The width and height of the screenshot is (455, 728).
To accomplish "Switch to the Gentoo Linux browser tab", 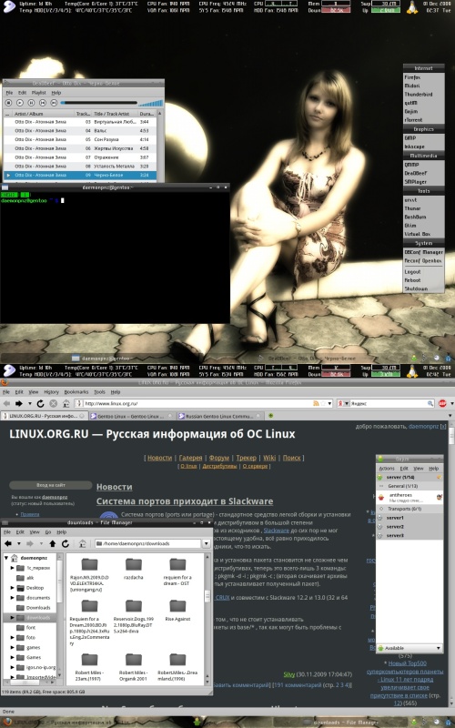I will coord(130,416).
